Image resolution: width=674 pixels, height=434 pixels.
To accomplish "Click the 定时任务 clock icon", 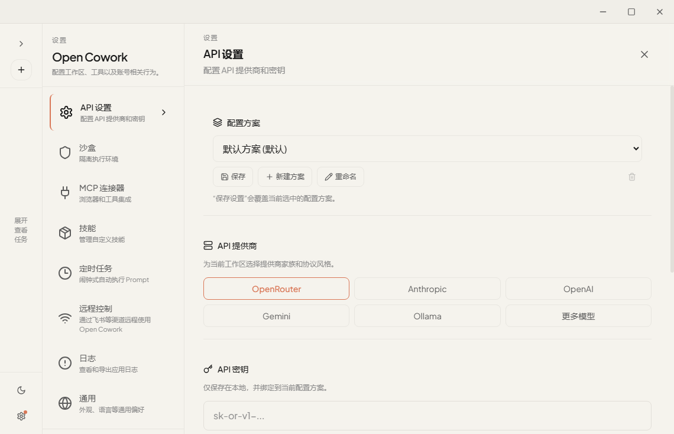I will point(65,273).
